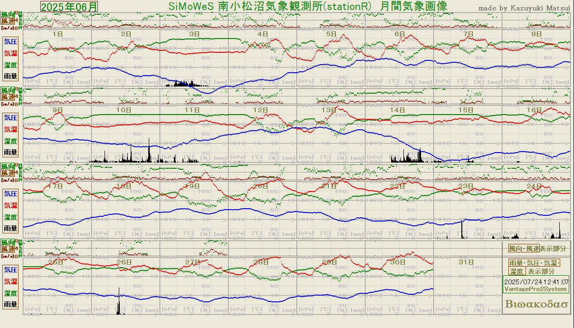
Task: Click the green 湿度 legend in the bottom row
Action: tap(10, 293)
